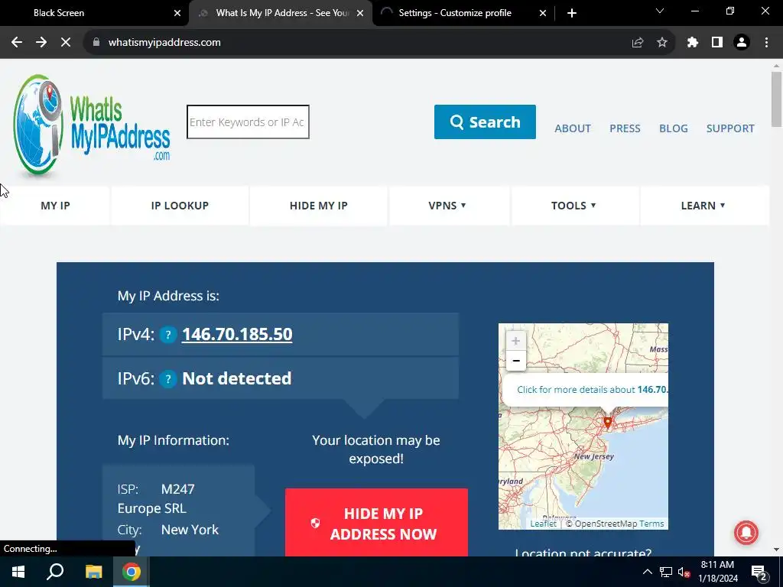The image size is (783, 587).
Task: Click the 'Not detected' IPv6 text
Action: click(237, 379)
